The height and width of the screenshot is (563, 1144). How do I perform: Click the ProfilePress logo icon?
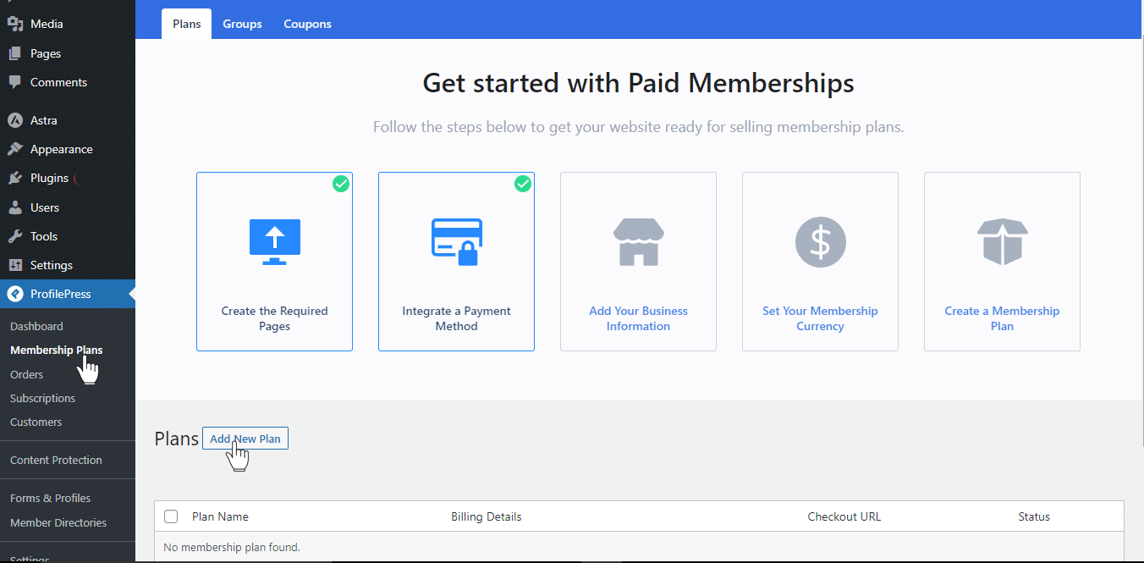[14, 294]
